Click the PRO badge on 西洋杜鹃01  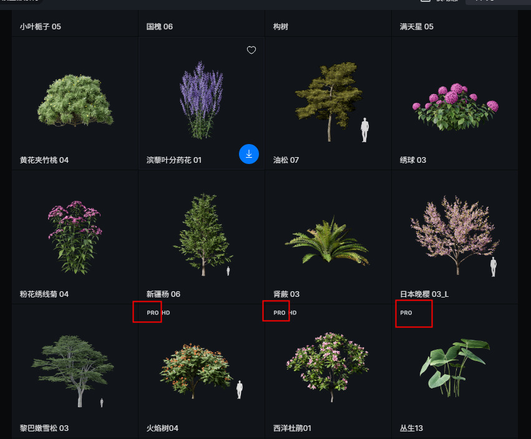[279, 313]
